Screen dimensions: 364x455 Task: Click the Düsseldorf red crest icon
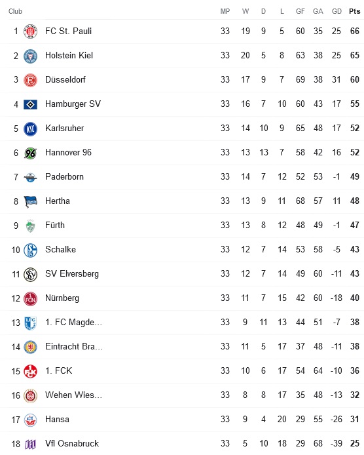30,80
